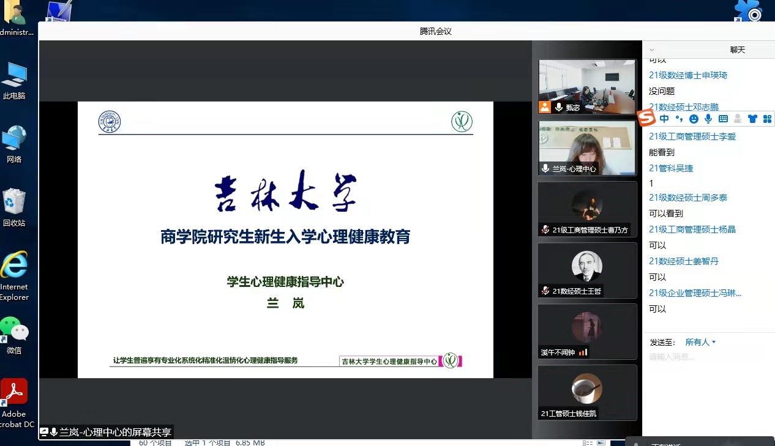Screen dimensions: 775x446
Task: Open the Sogou emoji smiley panel
Action: click(694, 119)
